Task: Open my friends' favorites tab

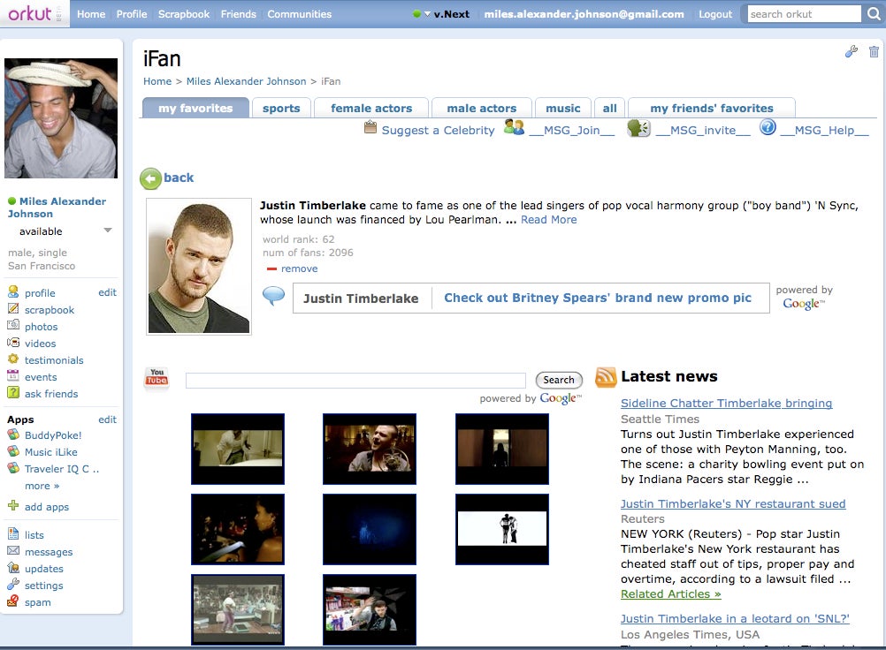Action: click(x=712, y=108)
